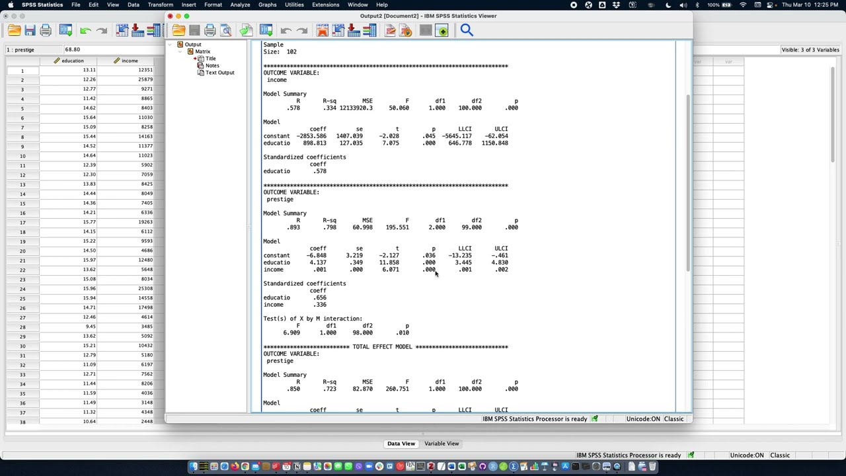The height and width of the screenshot is (476, 846).
Task: Click the vertical scrollbar of Viewer output
Action: [688, 182]
